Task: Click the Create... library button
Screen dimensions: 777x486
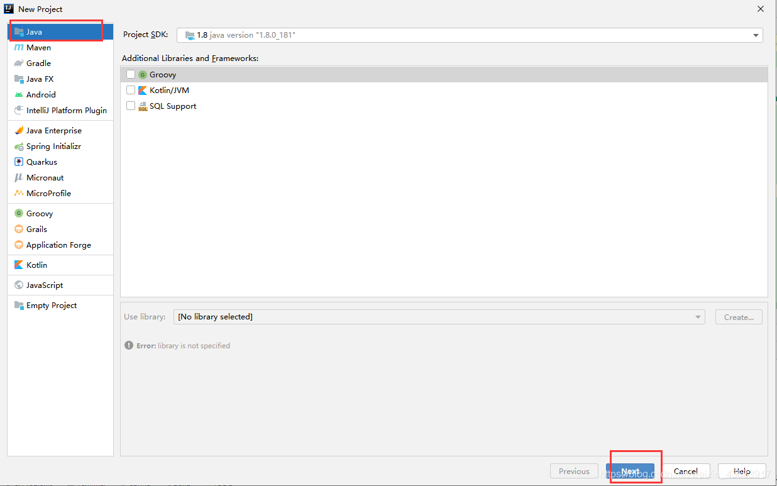Action: [739, 317]
